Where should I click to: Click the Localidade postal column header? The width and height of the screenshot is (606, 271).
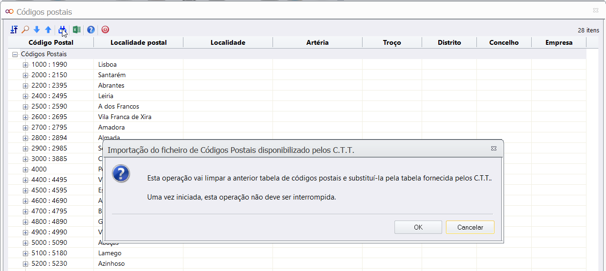(x=138, y=42)
